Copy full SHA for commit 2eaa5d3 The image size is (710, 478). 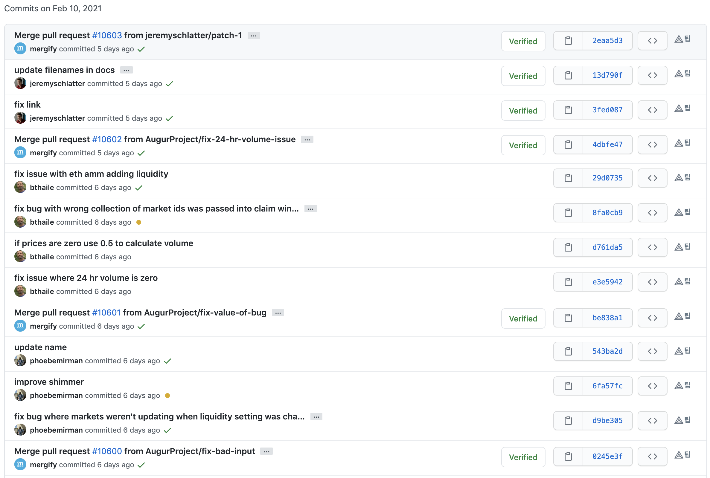[x=568, y=41]
